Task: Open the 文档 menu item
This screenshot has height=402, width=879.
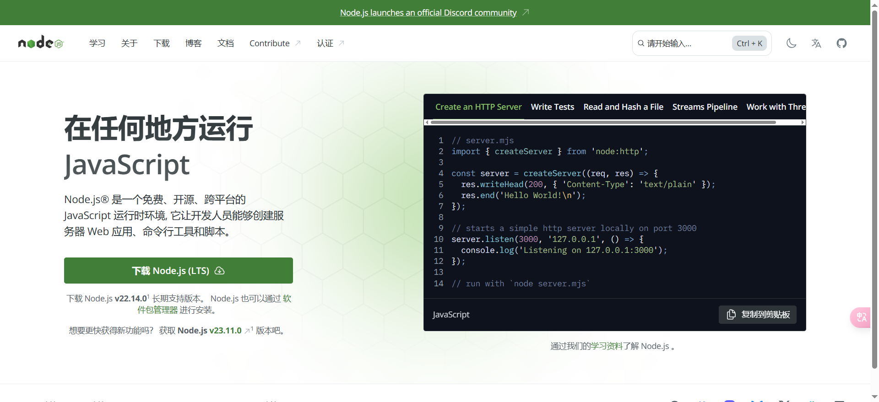Action: (225, 43)
